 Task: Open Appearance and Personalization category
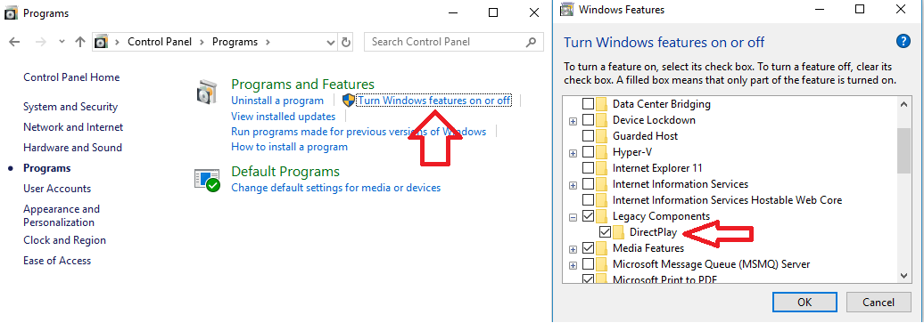62,216
